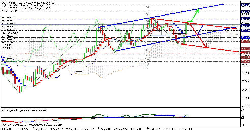This screenshot has width=250, height=131.
Task: Select the 105.333 price label on right axis
Action: coord(245,12)
